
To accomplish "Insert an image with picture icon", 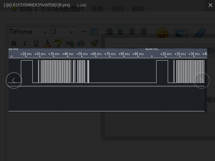I will point(181,33).
